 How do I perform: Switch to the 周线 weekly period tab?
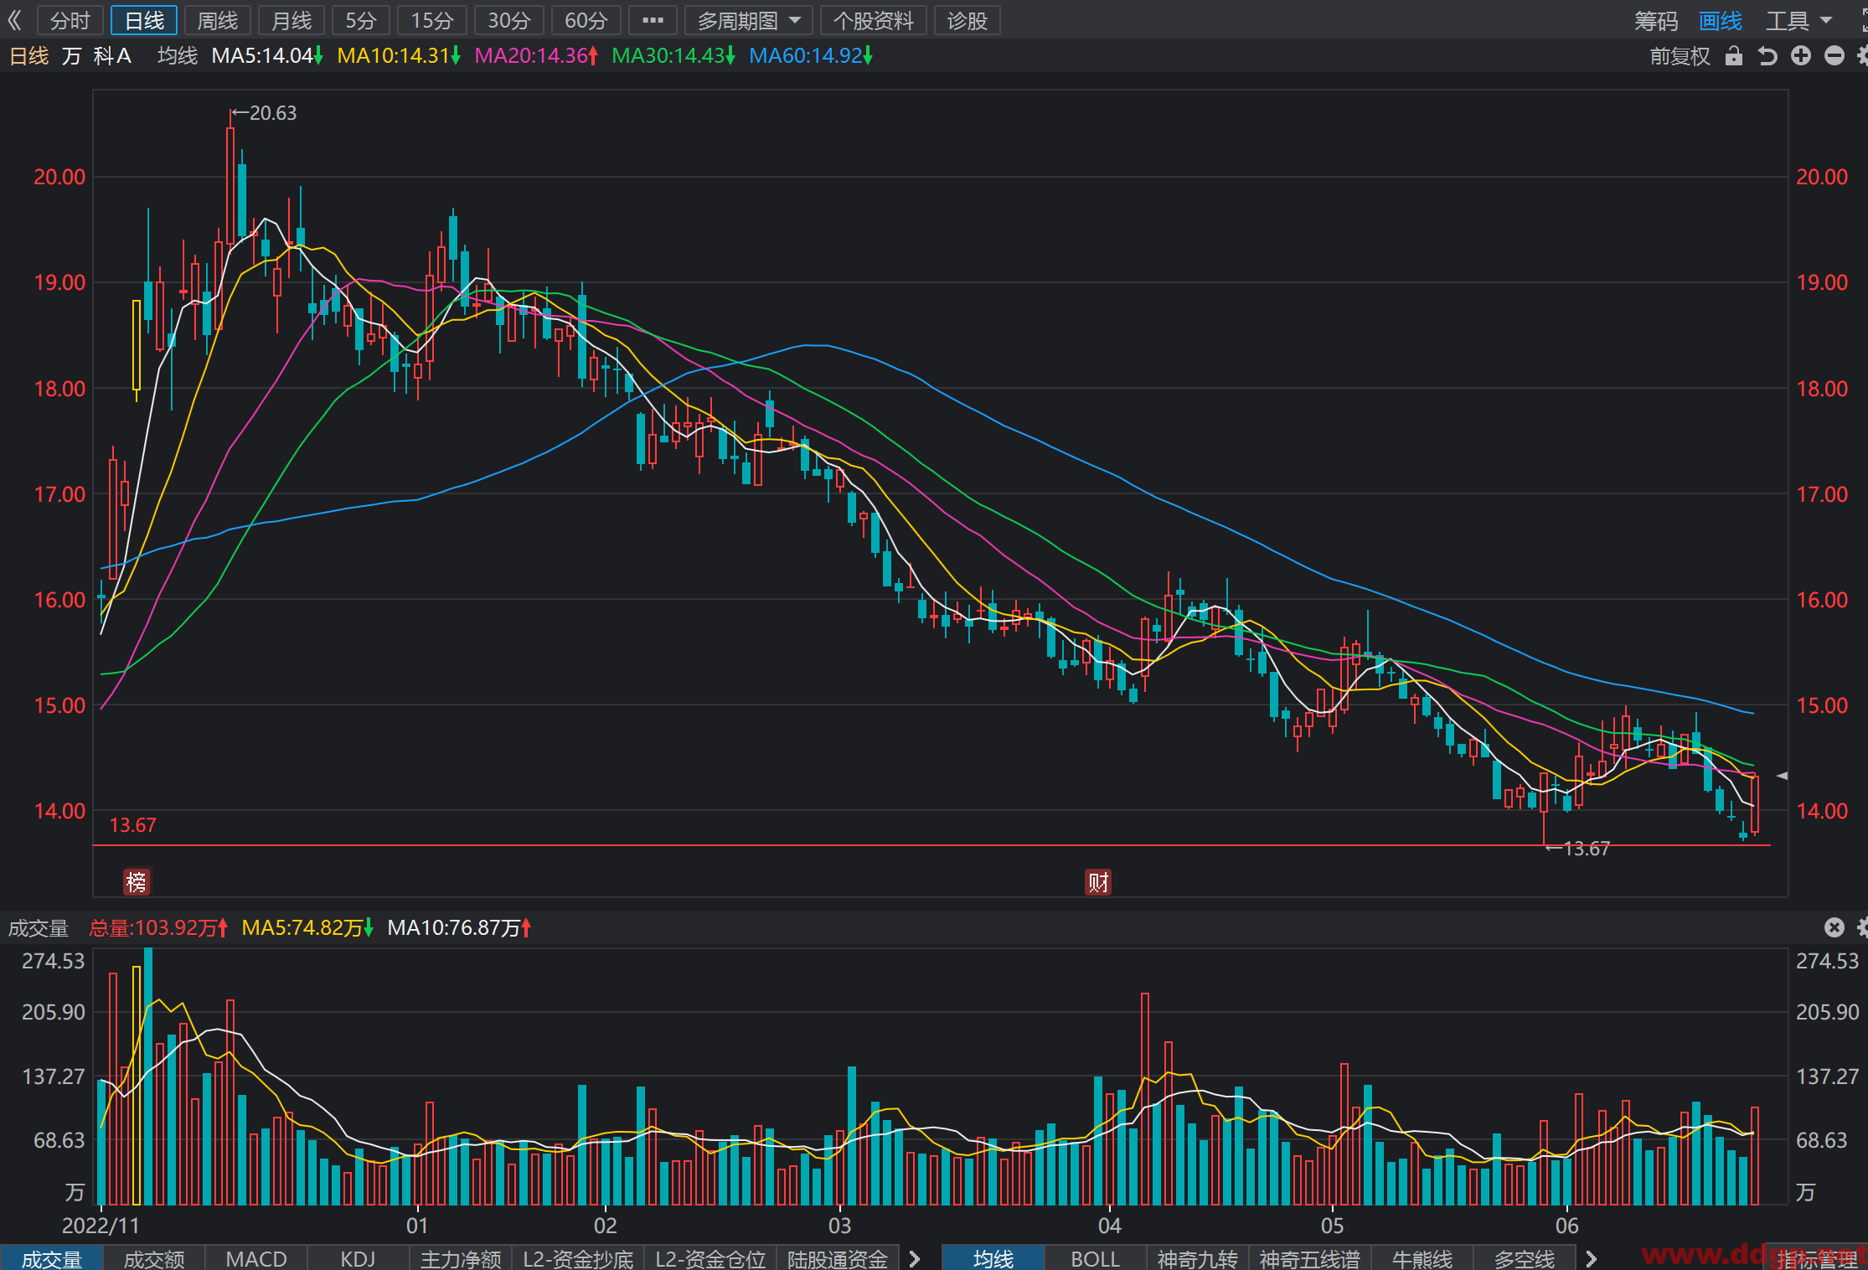[217, 20]
